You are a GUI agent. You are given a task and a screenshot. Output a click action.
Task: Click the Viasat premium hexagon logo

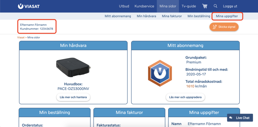160,73
